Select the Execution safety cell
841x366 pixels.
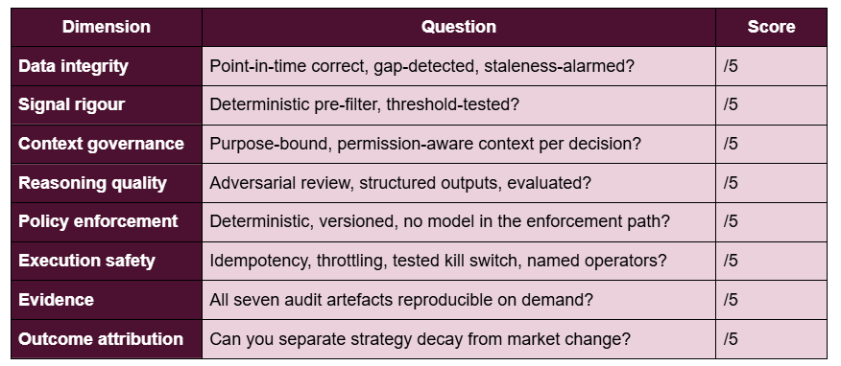point(107,261)
